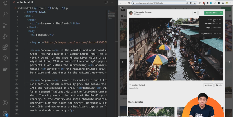The width and height of the screenshot is (233, 117).
Task: Open the Run and Debug view
Action: coord(5,36)
